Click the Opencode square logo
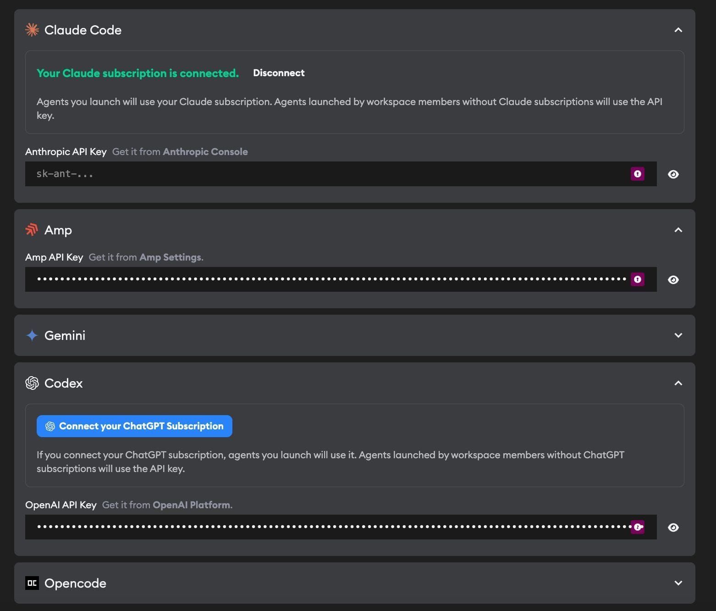716x611 pixels. [x=32, y=583]
